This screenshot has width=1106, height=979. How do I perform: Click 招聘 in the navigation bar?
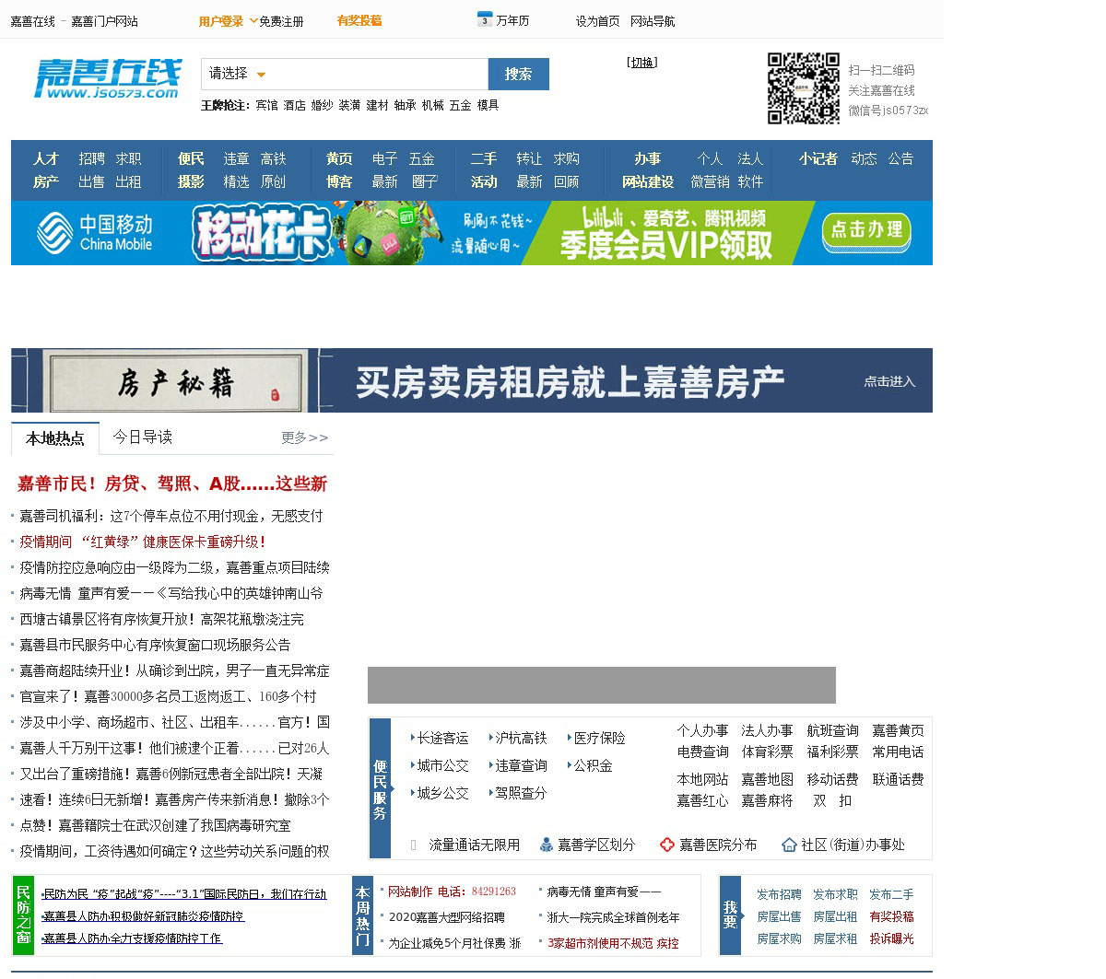pyautogui.click(x=92, y=158)
